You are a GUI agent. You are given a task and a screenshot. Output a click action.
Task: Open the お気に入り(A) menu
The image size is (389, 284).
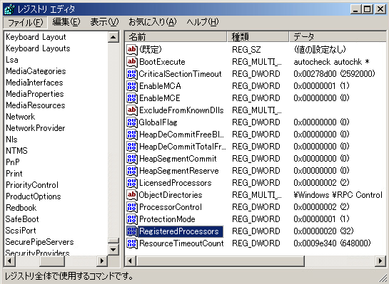tap(152, 22)
